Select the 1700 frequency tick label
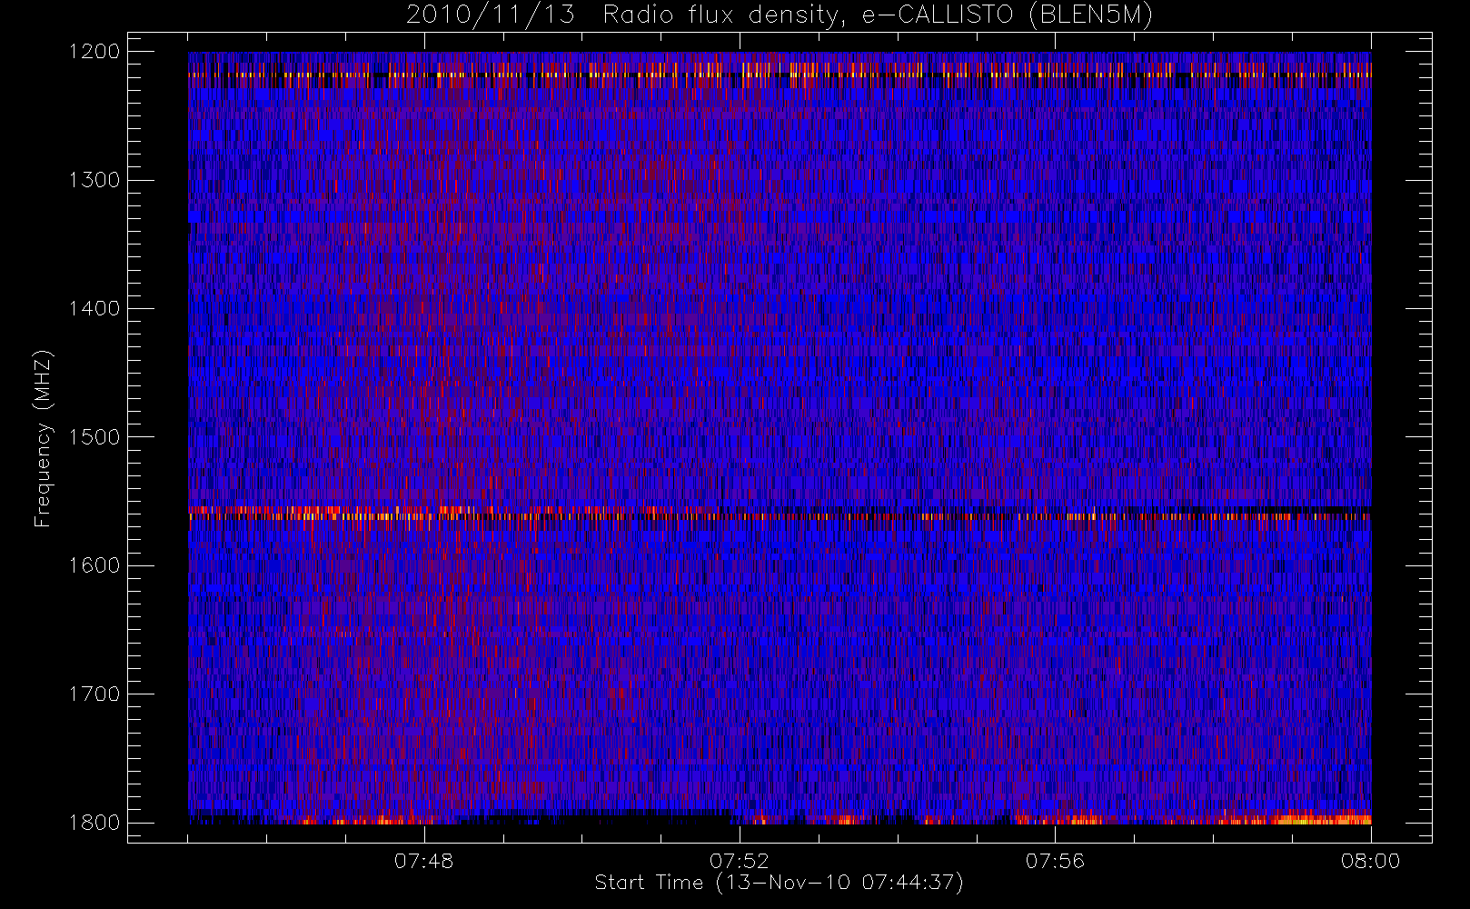Viewport: 1470px width, 909px height. (94, 694)
